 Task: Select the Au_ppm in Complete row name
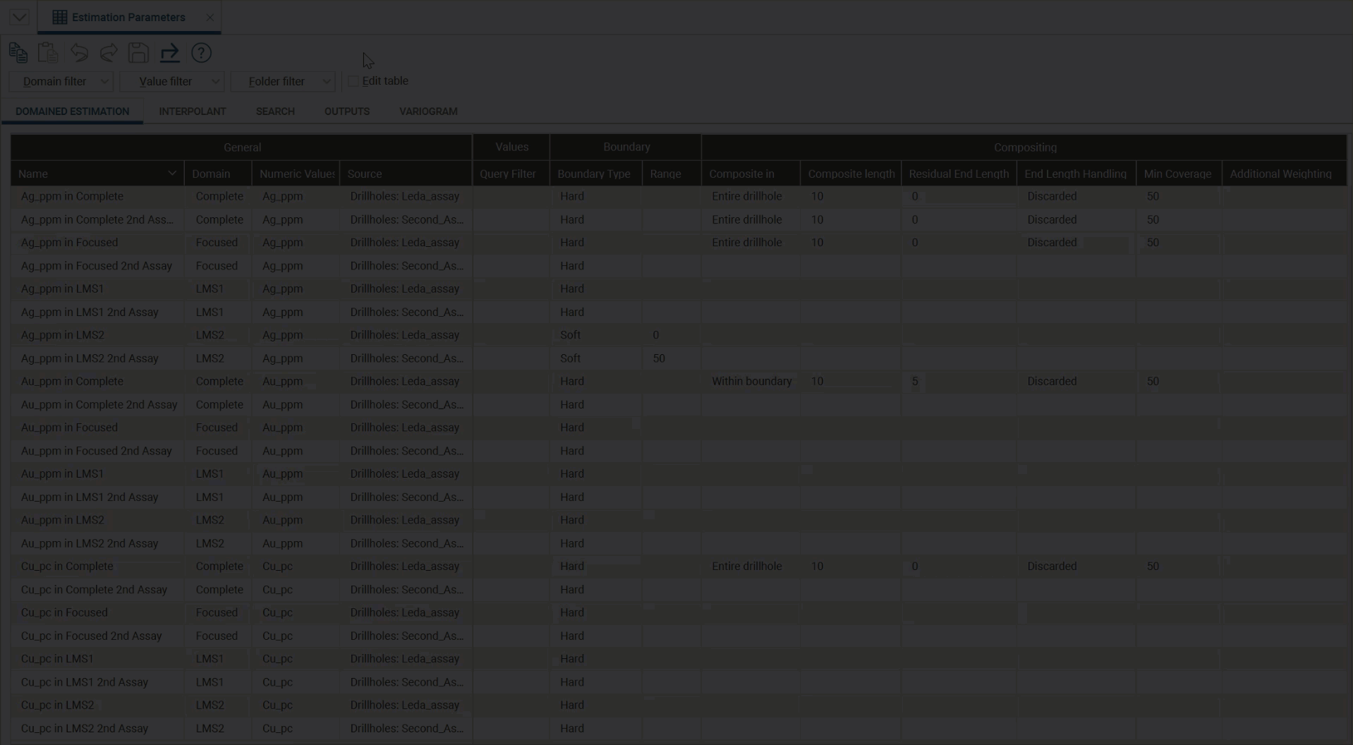pyautogui.click(x=72, y=381)
